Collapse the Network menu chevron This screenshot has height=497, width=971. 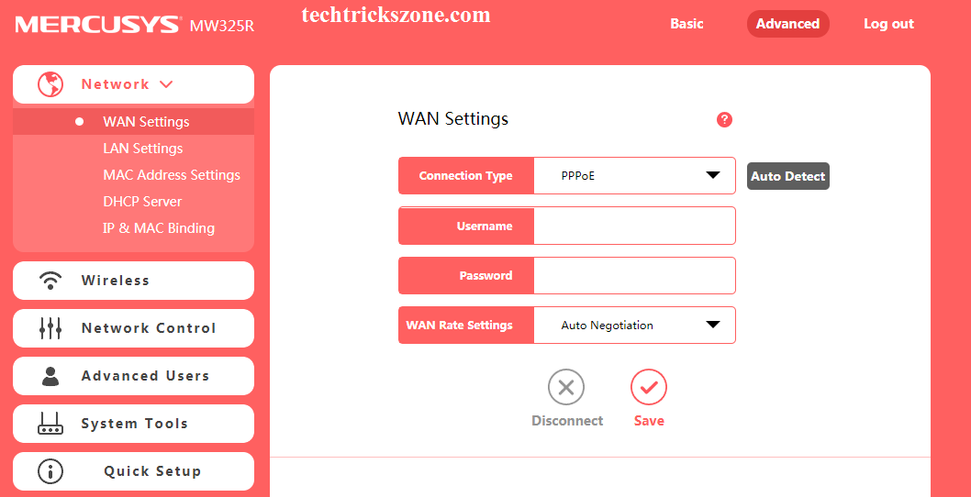pyautogui.click(x=166, y=84)
